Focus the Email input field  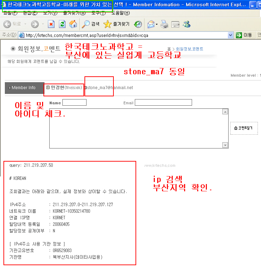click(x=163, y=103)
